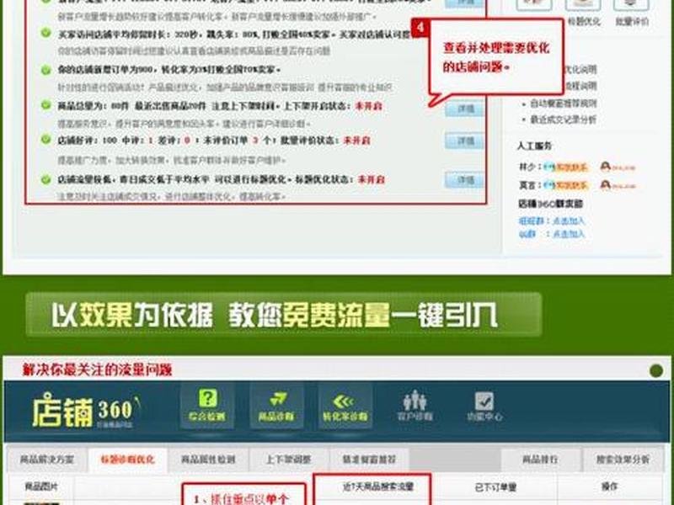The image size is (674, 505).
Task: Click 点击加入 link for the 旺旺群
Action: [x=569, y=221]
